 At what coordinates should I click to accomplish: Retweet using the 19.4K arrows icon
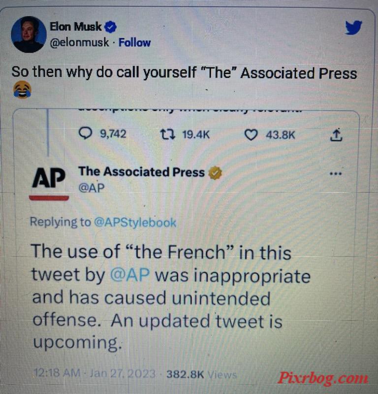tap(167, 134)
